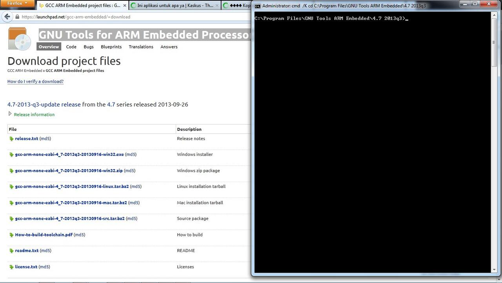This screenshot has height=283, width=502.
Task: Open the Translations tab
Action: tap(141, 47)
